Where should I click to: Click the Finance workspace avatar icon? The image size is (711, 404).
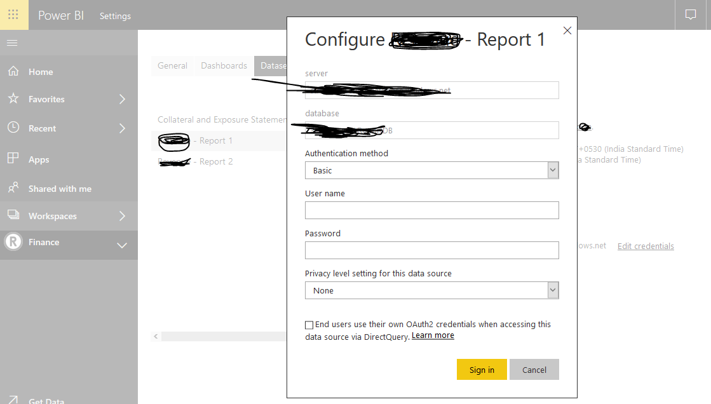tap(13, 241)
